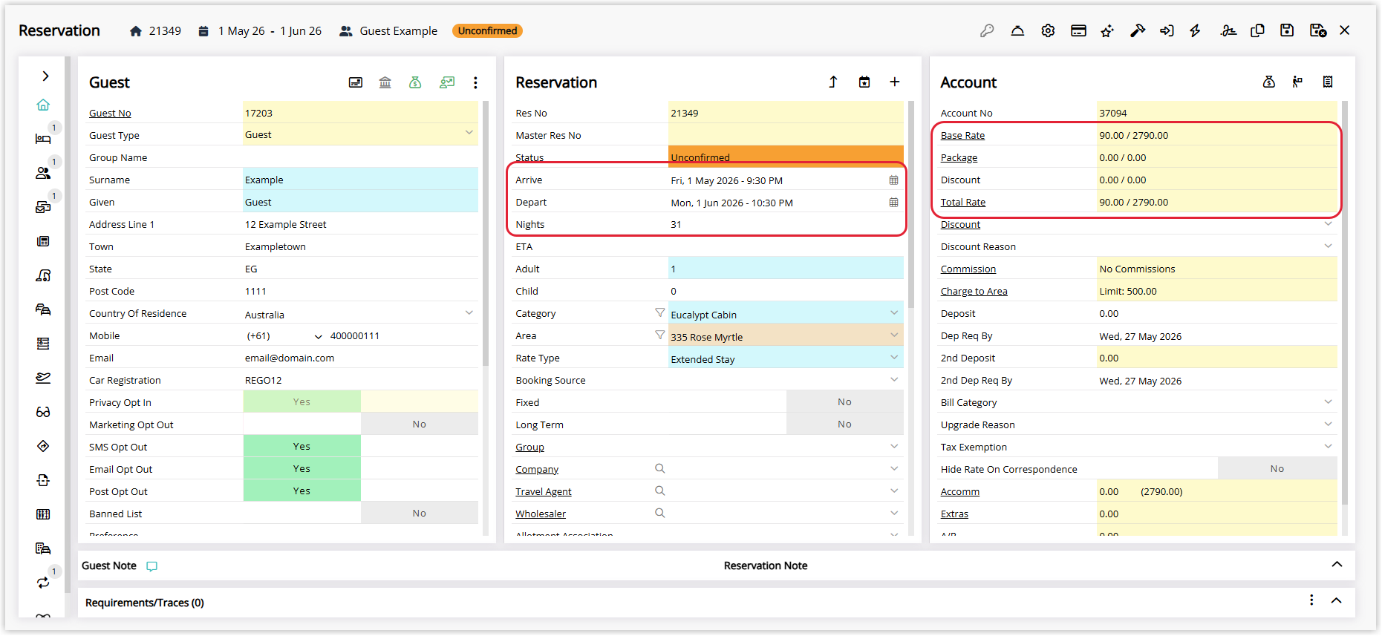Toggle Hide Rate On Correspondence No

(x=1277, y=468)
